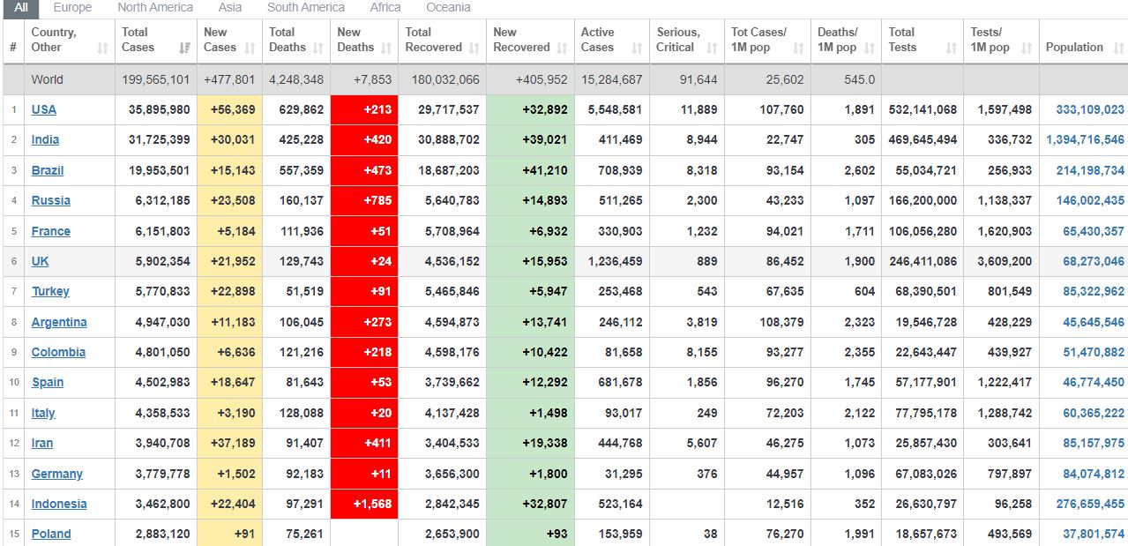The image size is (1128, 546).
Task: Open the Colombia country link
Action: click(x=58, y=352)
